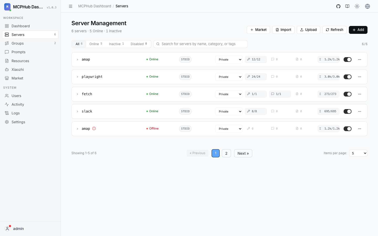Click the tools count 1/1 for fetch
378x236 pixels.
(x=256, y=94)
